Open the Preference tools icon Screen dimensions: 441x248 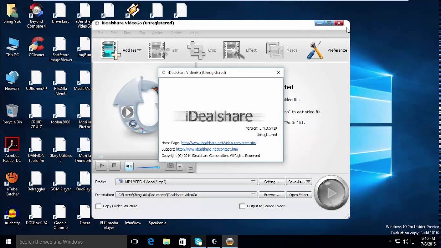[x=315, y=50]
